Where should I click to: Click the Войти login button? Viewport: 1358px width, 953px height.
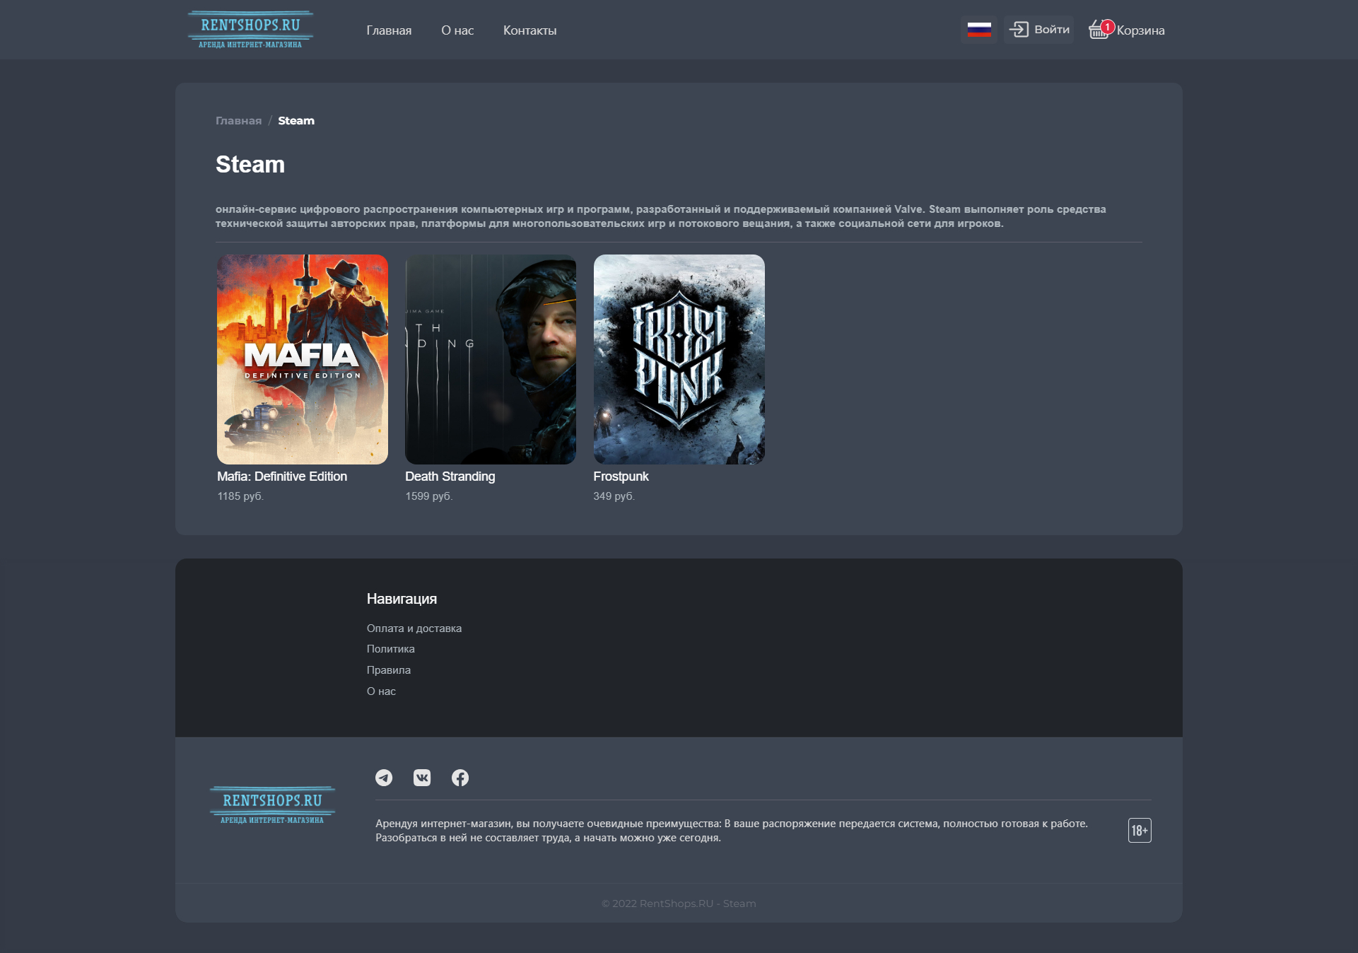(1039, 30)
